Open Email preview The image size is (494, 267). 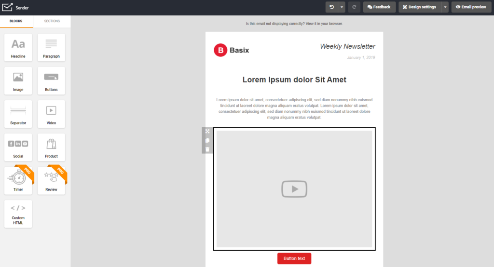point(471,7)
